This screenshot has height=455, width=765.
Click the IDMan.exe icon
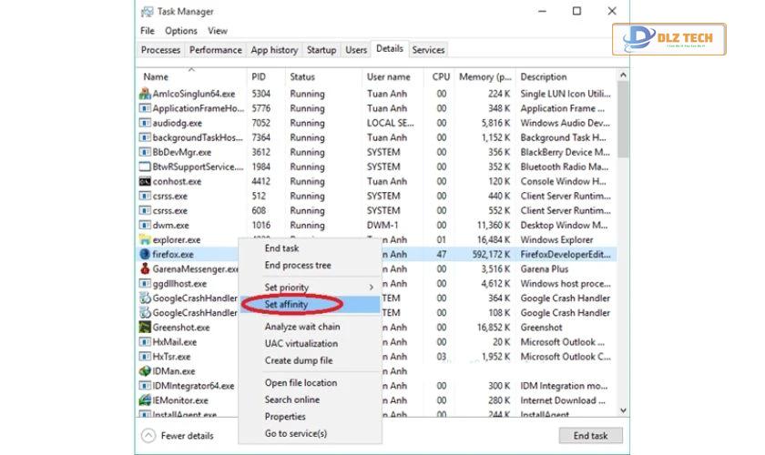pyautogui.click(x=145, y=371)
